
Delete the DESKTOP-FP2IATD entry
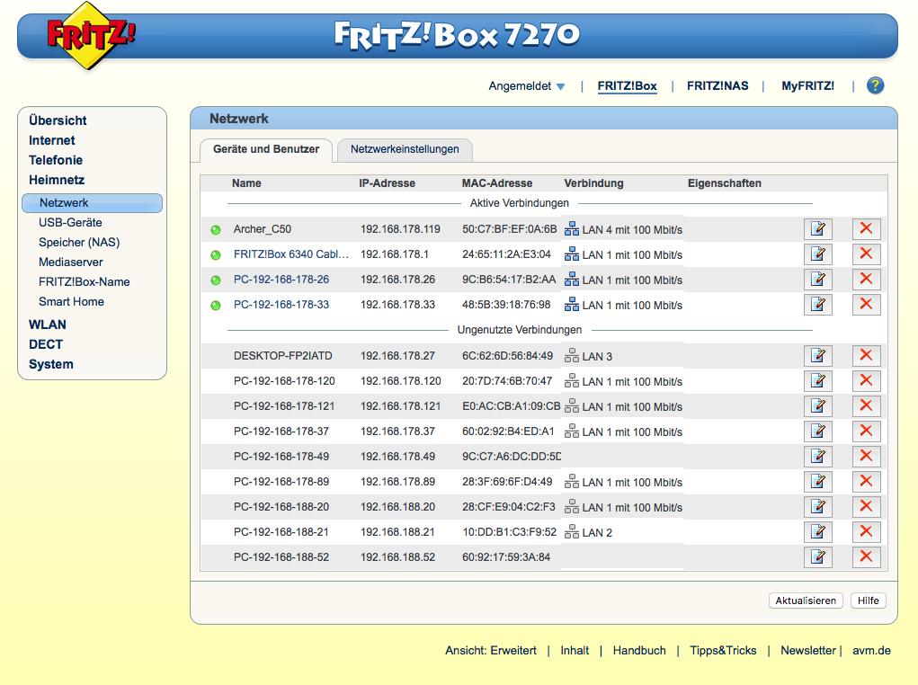point(866,355)
